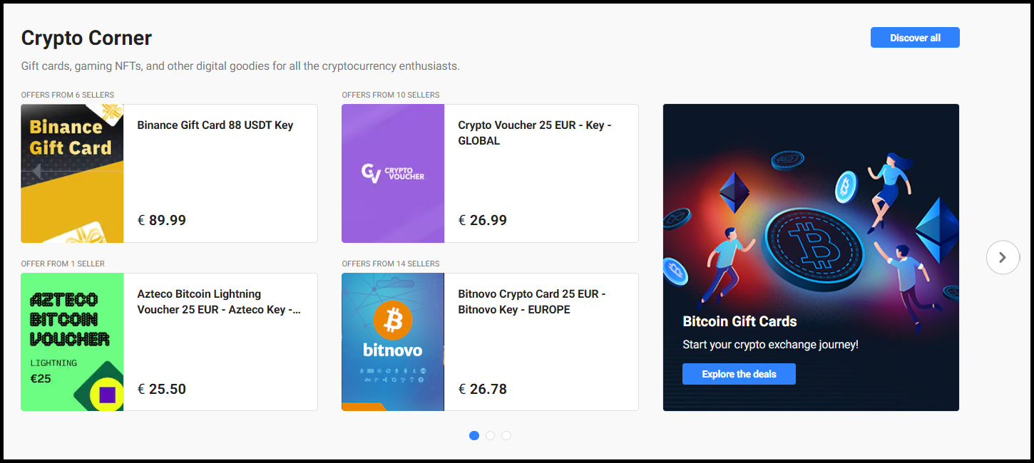1034x463 pixels.
Task: Click the Explore the deals button
Action: click(x=739, y=373)
